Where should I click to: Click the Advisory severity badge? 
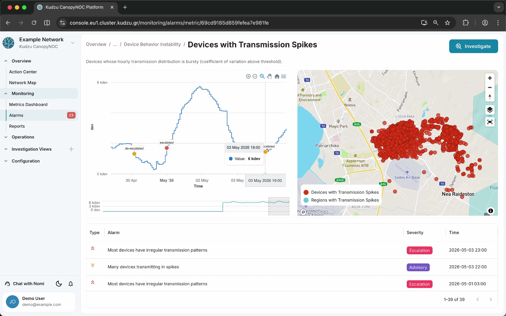tap(418, 267)
